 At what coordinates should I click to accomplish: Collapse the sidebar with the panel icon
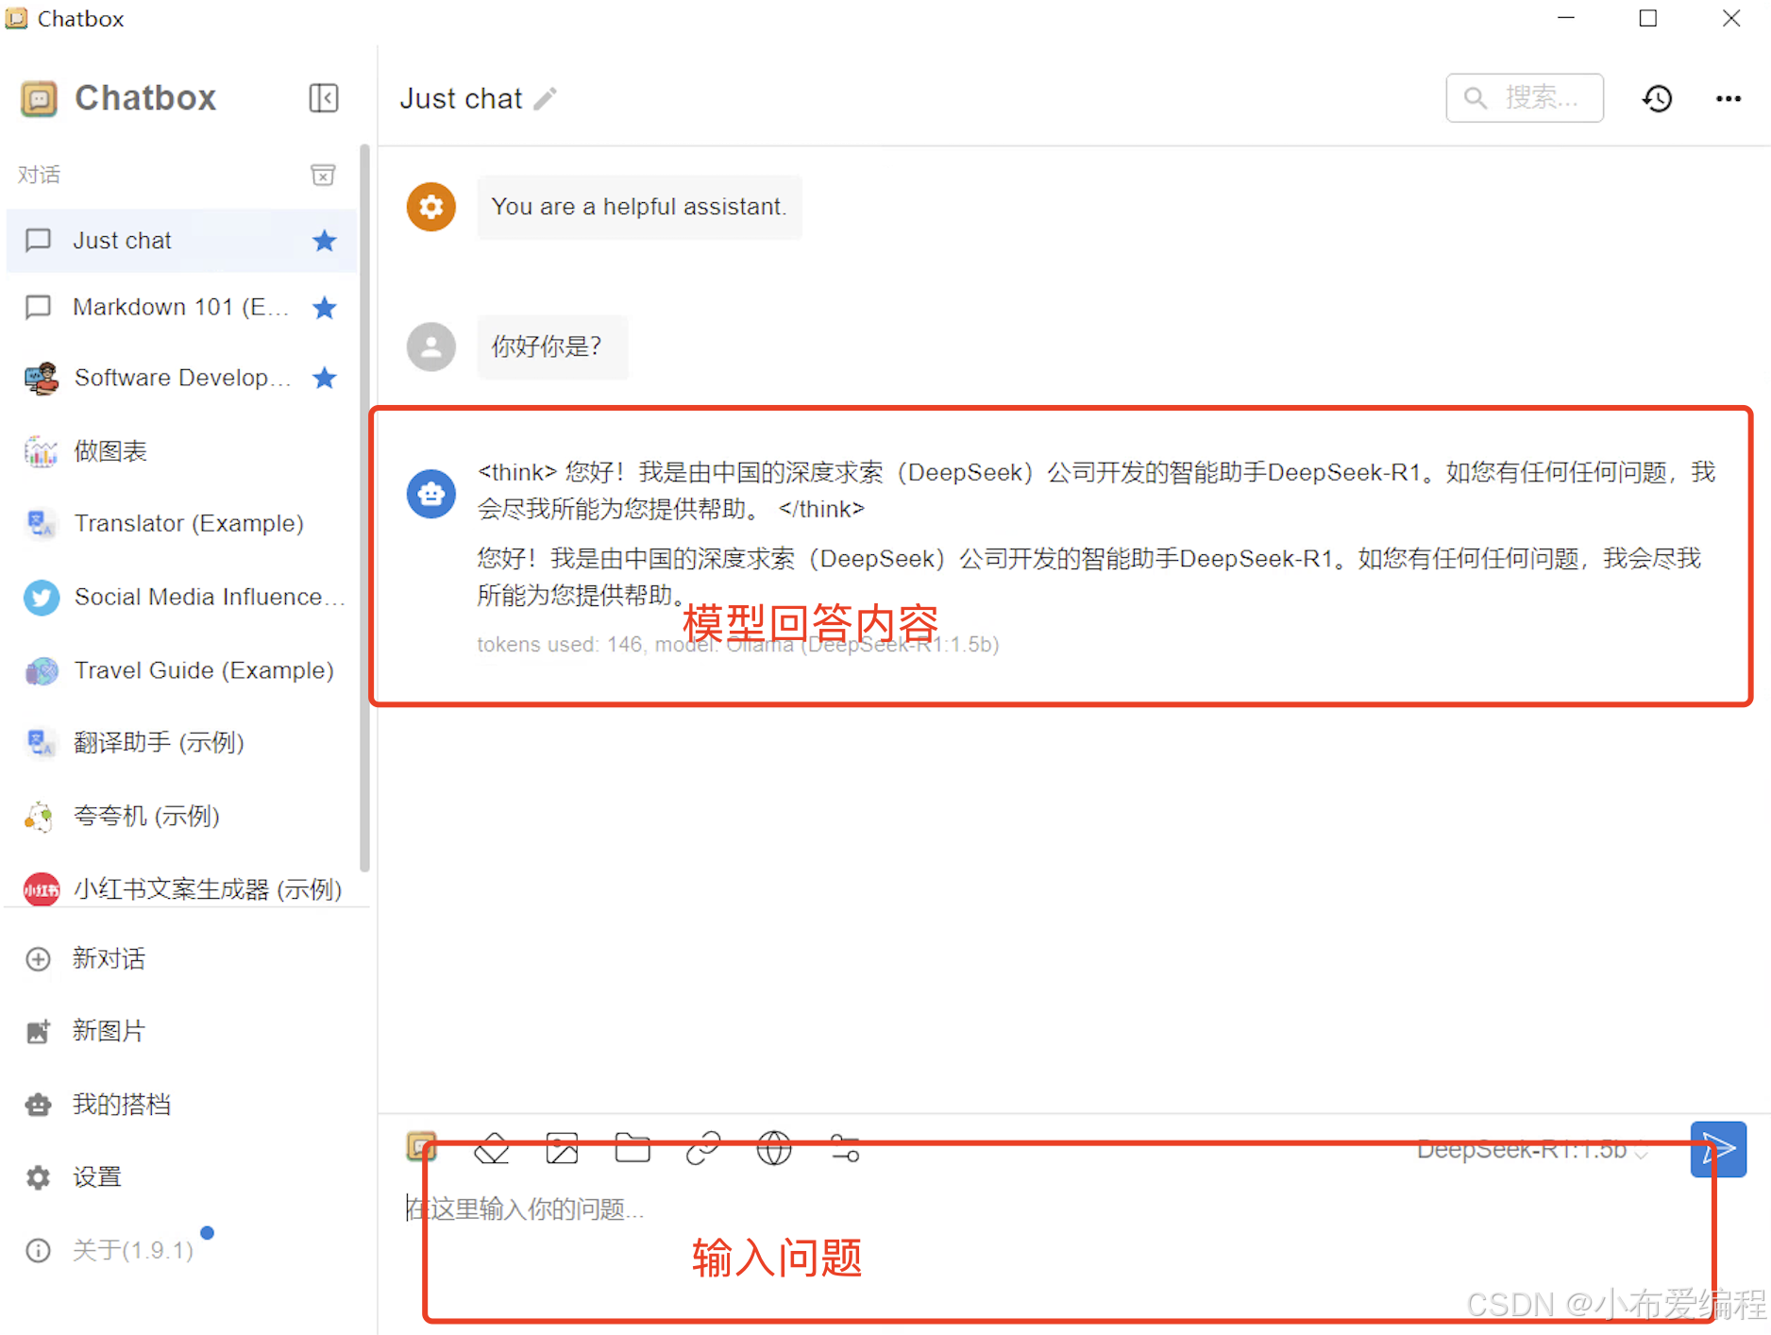click(x=323, y=98)
